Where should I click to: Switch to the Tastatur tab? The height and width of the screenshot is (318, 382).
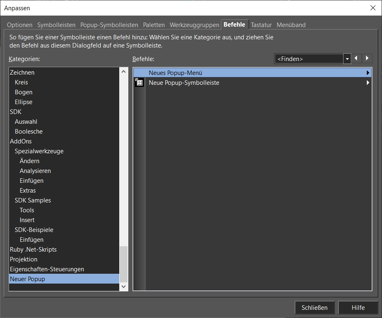click(x=261, y=25)
